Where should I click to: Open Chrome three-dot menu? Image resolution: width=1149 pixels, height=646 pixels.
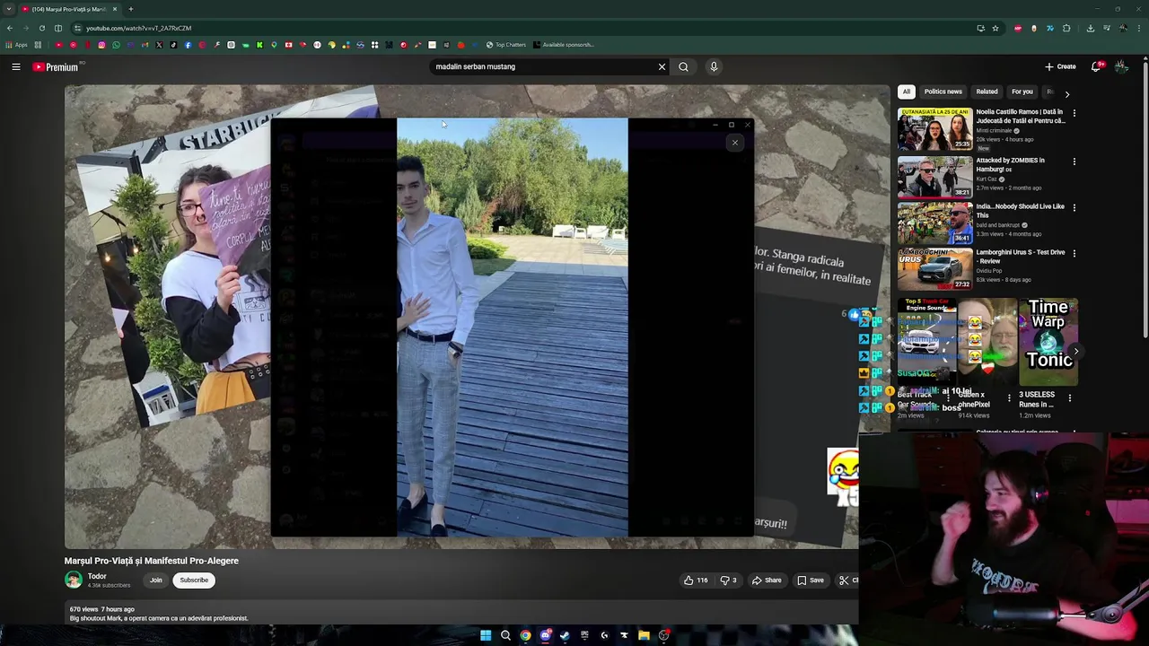1139,28
